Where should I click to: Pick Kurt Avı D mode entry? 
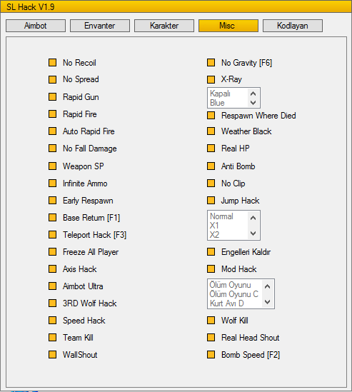click(x=227, y=303)
